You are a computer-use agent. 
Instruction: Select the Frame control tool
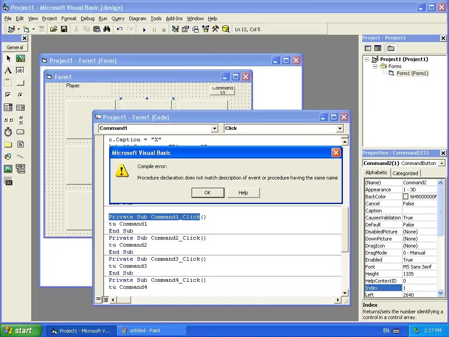pyautogui.click(x=8, y=83)
